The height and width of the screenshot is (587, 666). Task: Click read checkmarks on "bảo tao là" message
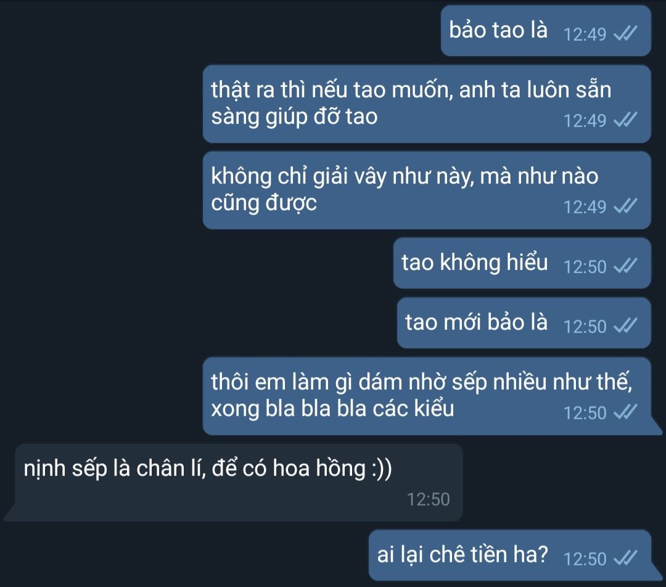626,33
